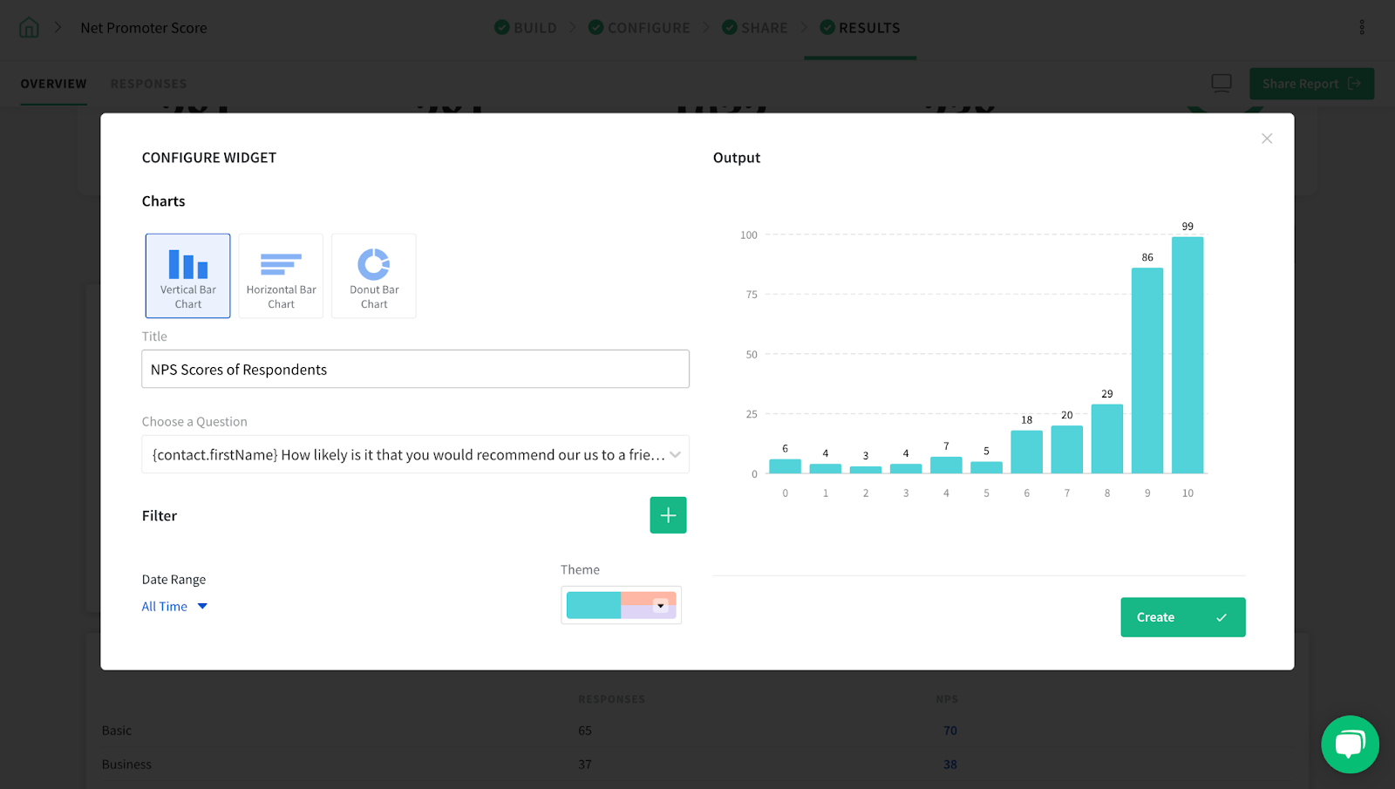Image resolution: width=1395 pixels, height=789 pixels.
Task: Click the Net Promoter Score breadcrumb
Action: (144, 28)
